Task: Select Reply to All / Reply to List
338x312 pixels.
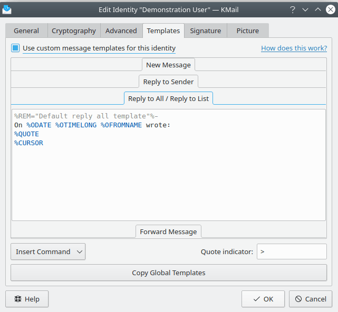Action: pyautogui.click(x=169, y=98)
